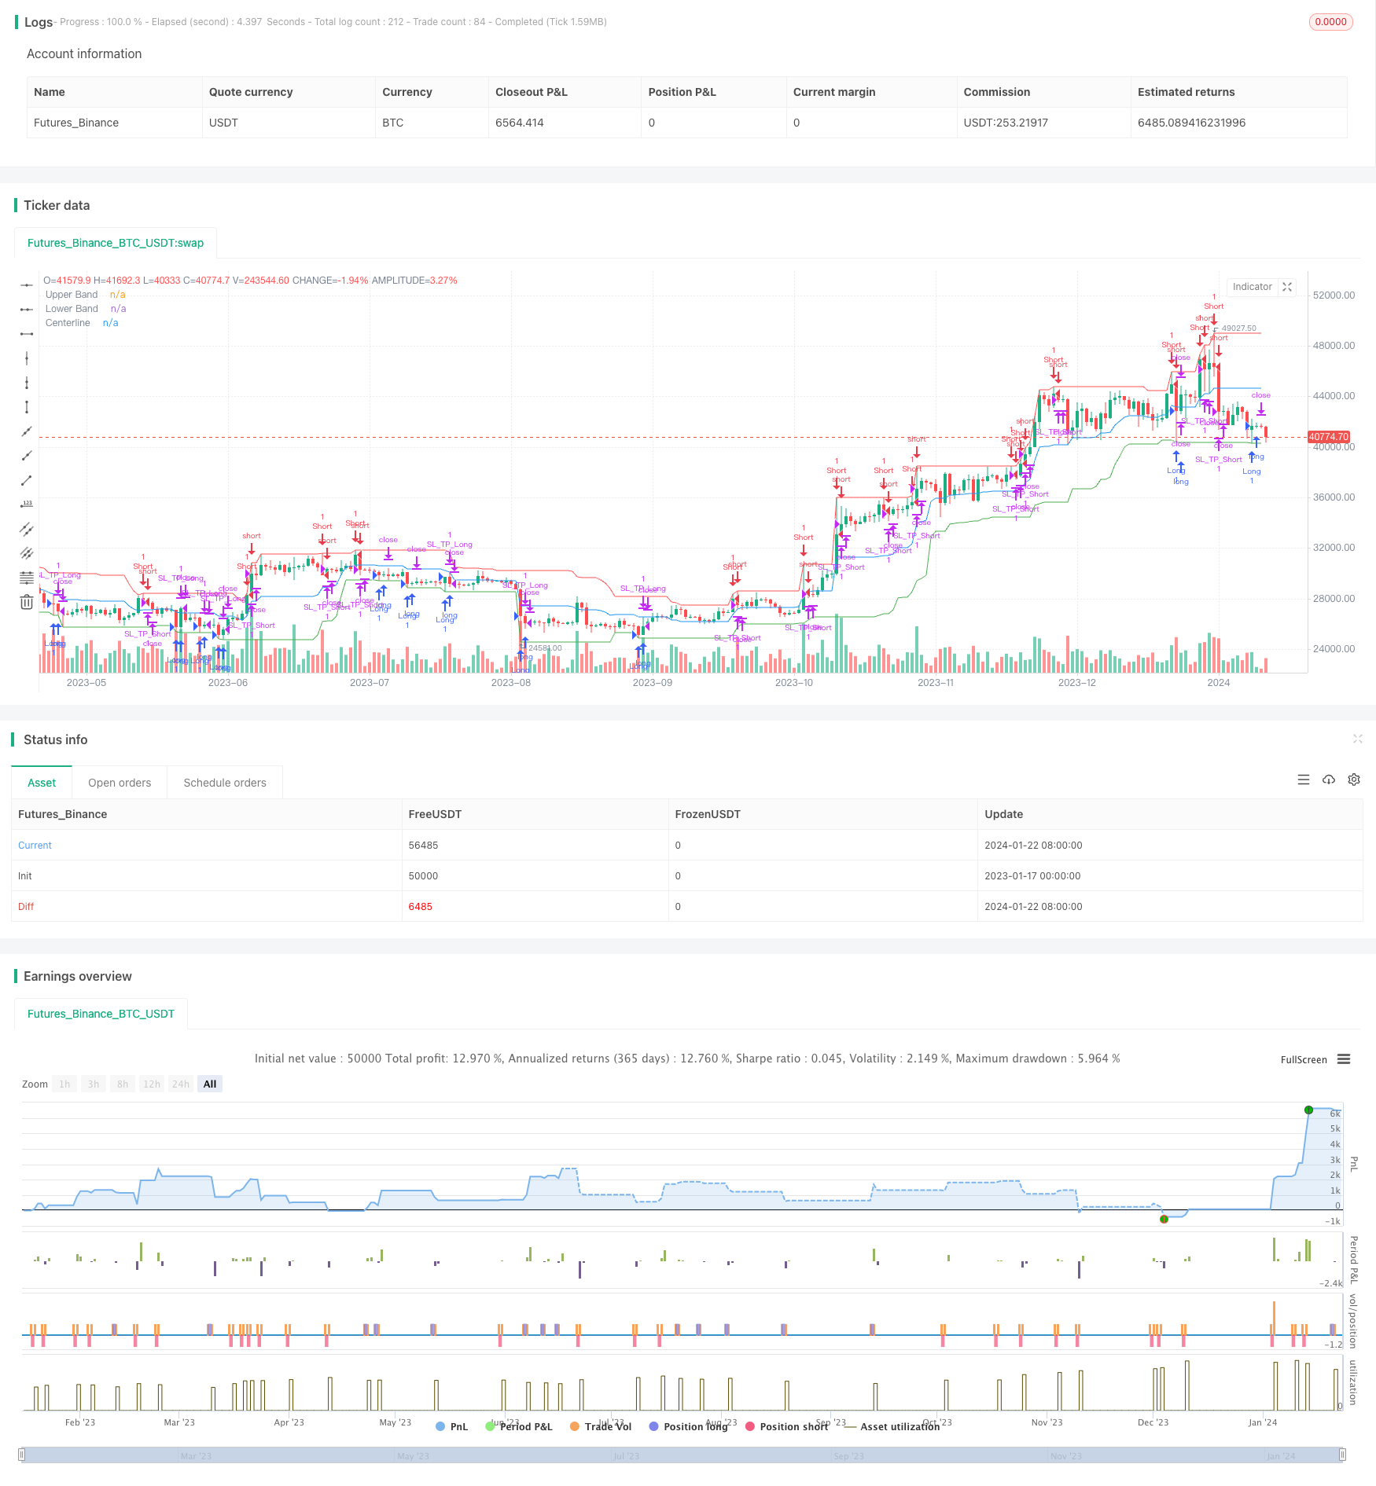Click the Upper Band indicator legend label
Screen dimensions: 1376x1486
coord(72,295)
